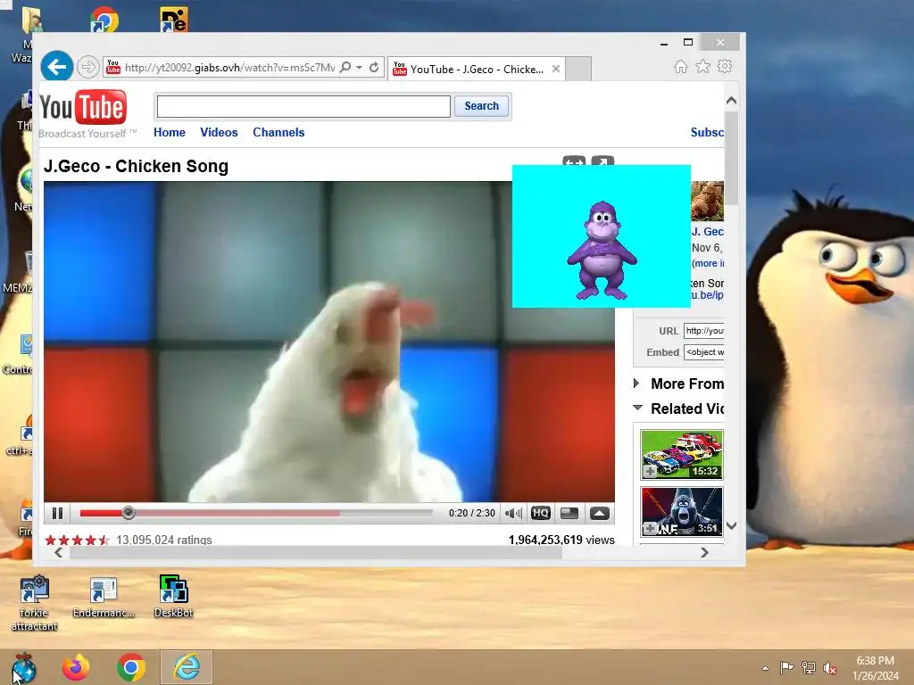Image resolution: width=914 pixels, height=685 pixels.
Task: Open the Home link
Action: point(170,132)
